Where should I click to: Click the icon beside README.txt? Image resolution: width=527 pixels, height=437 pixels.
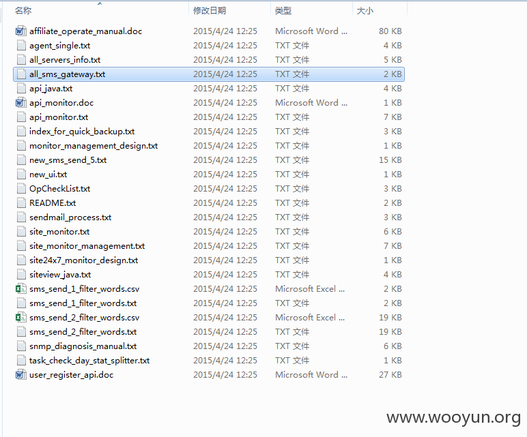(21, 202)
